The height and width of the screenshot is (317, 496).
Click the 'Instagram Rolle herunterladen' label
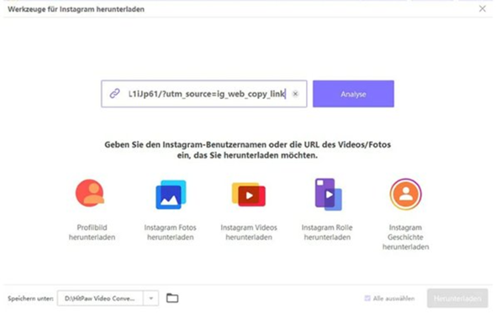point(327,232)
